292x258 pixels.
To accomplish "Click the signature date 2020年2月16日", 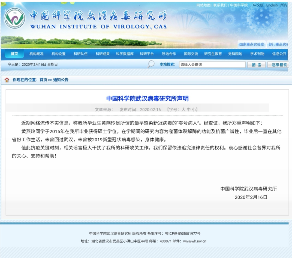I will click(x=251, y=197).
